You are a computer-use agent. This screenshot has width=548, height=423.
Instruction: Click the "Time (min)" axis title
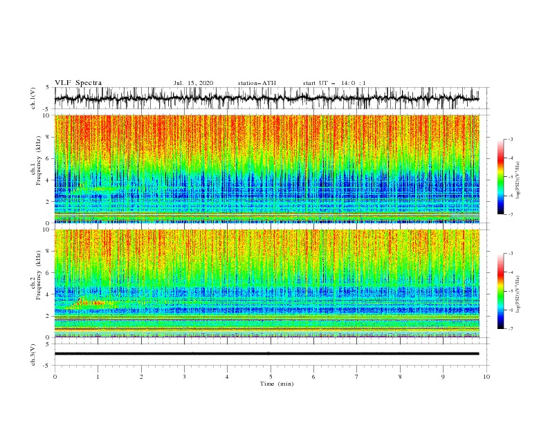coord(277,384)
